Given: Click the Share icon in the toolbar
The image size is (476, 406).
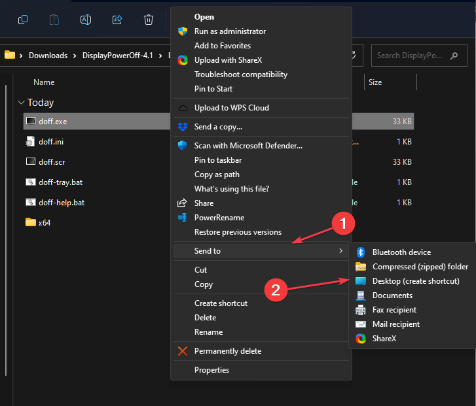Looking at the screenshot, I should click(117, 20).
